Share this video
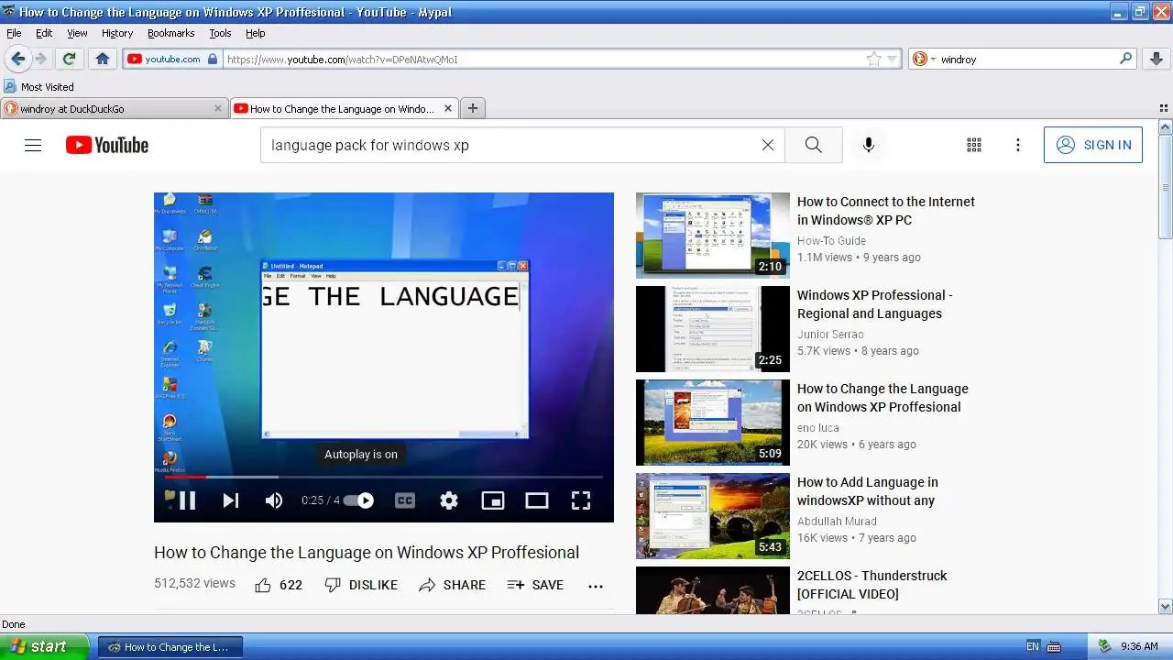This screenshot has width=1173, height=660. (x=452, y=585)
